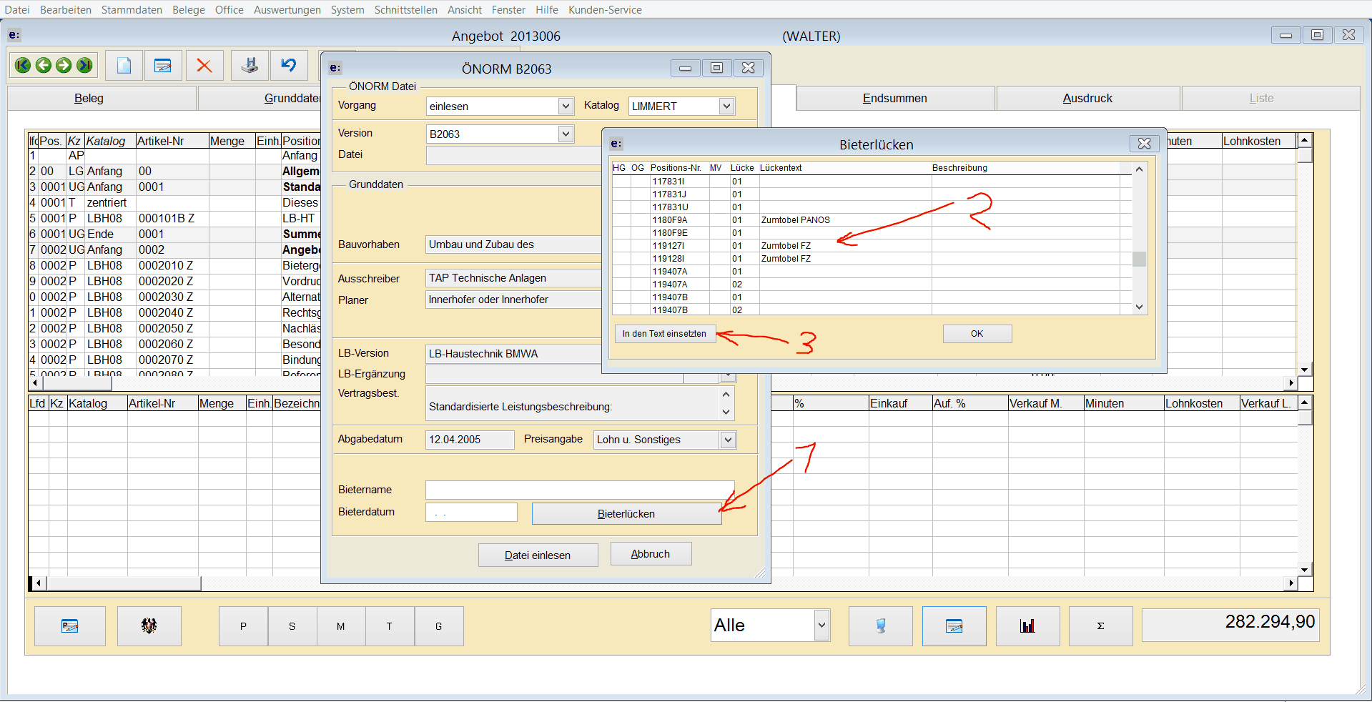Go to previous record green arrow

point(43,66)
